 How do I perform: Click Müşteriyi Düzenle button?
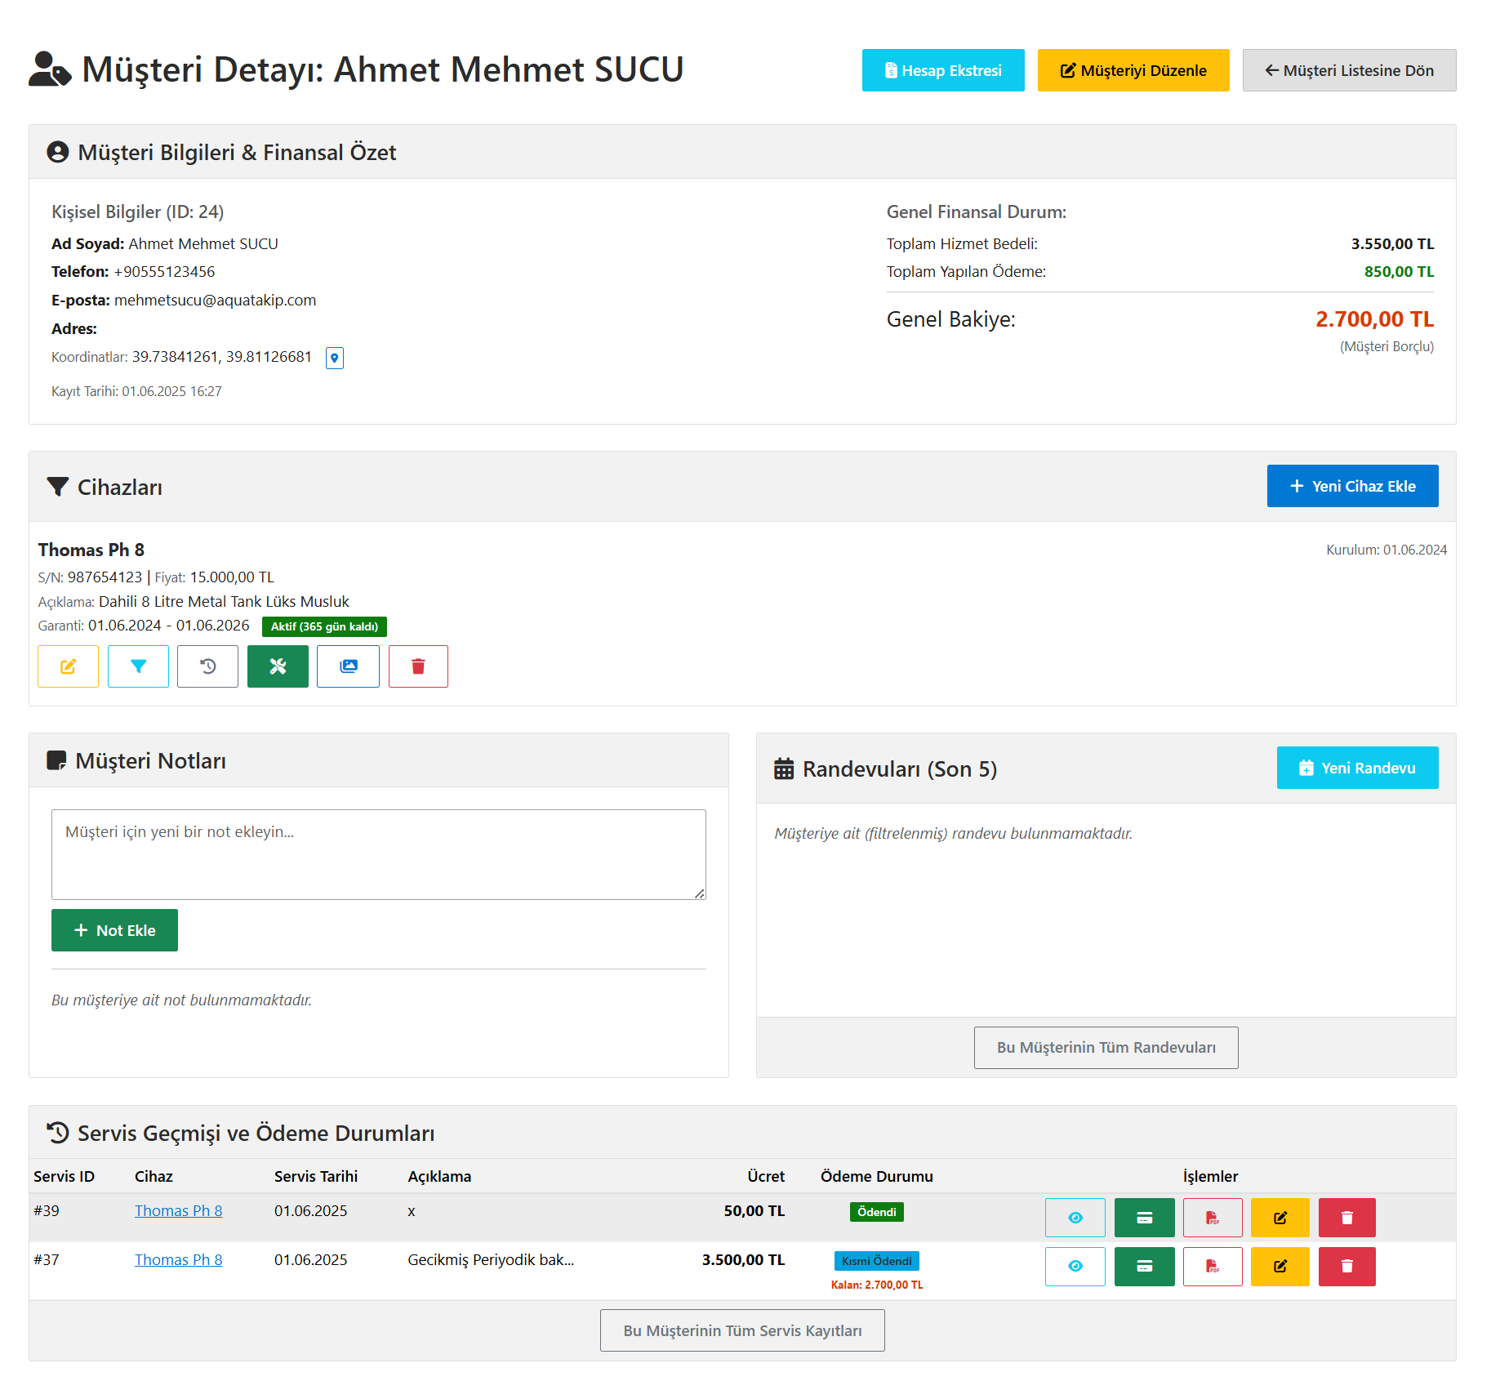pyautogui.click(x=1133, y=70)
